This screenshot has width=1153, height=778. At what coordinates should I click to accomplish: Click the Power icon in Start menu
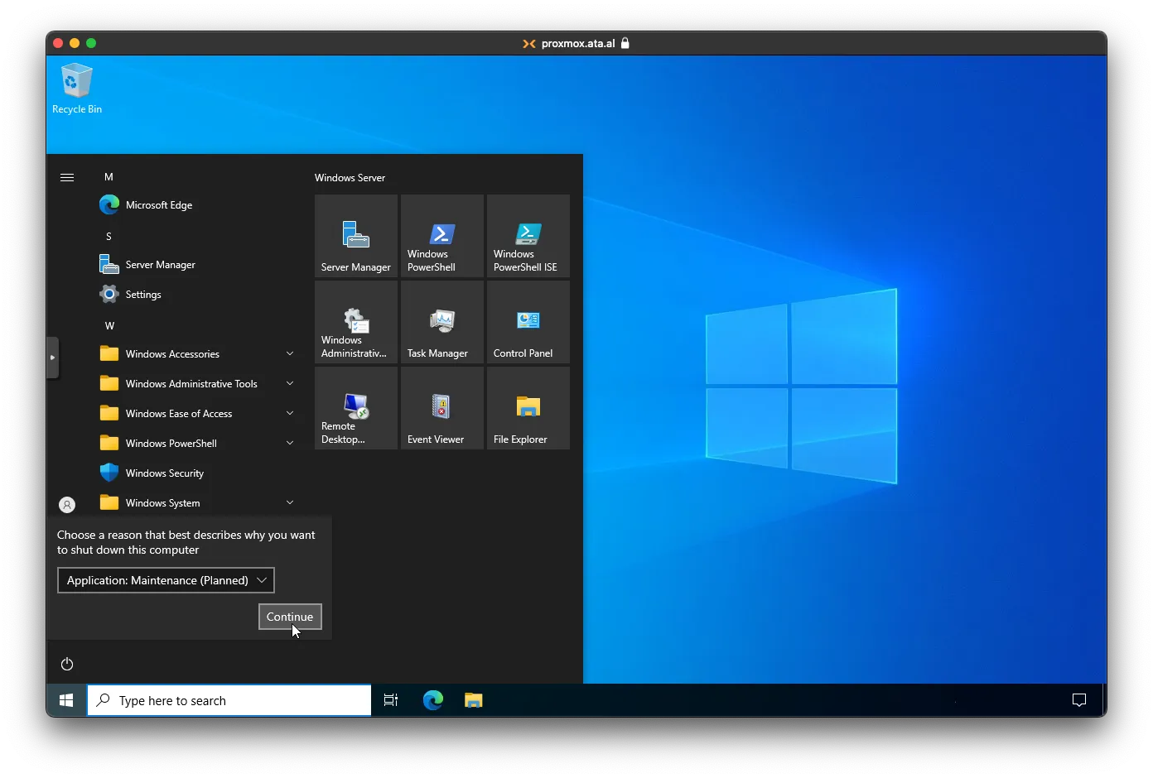tap(67, 664)
